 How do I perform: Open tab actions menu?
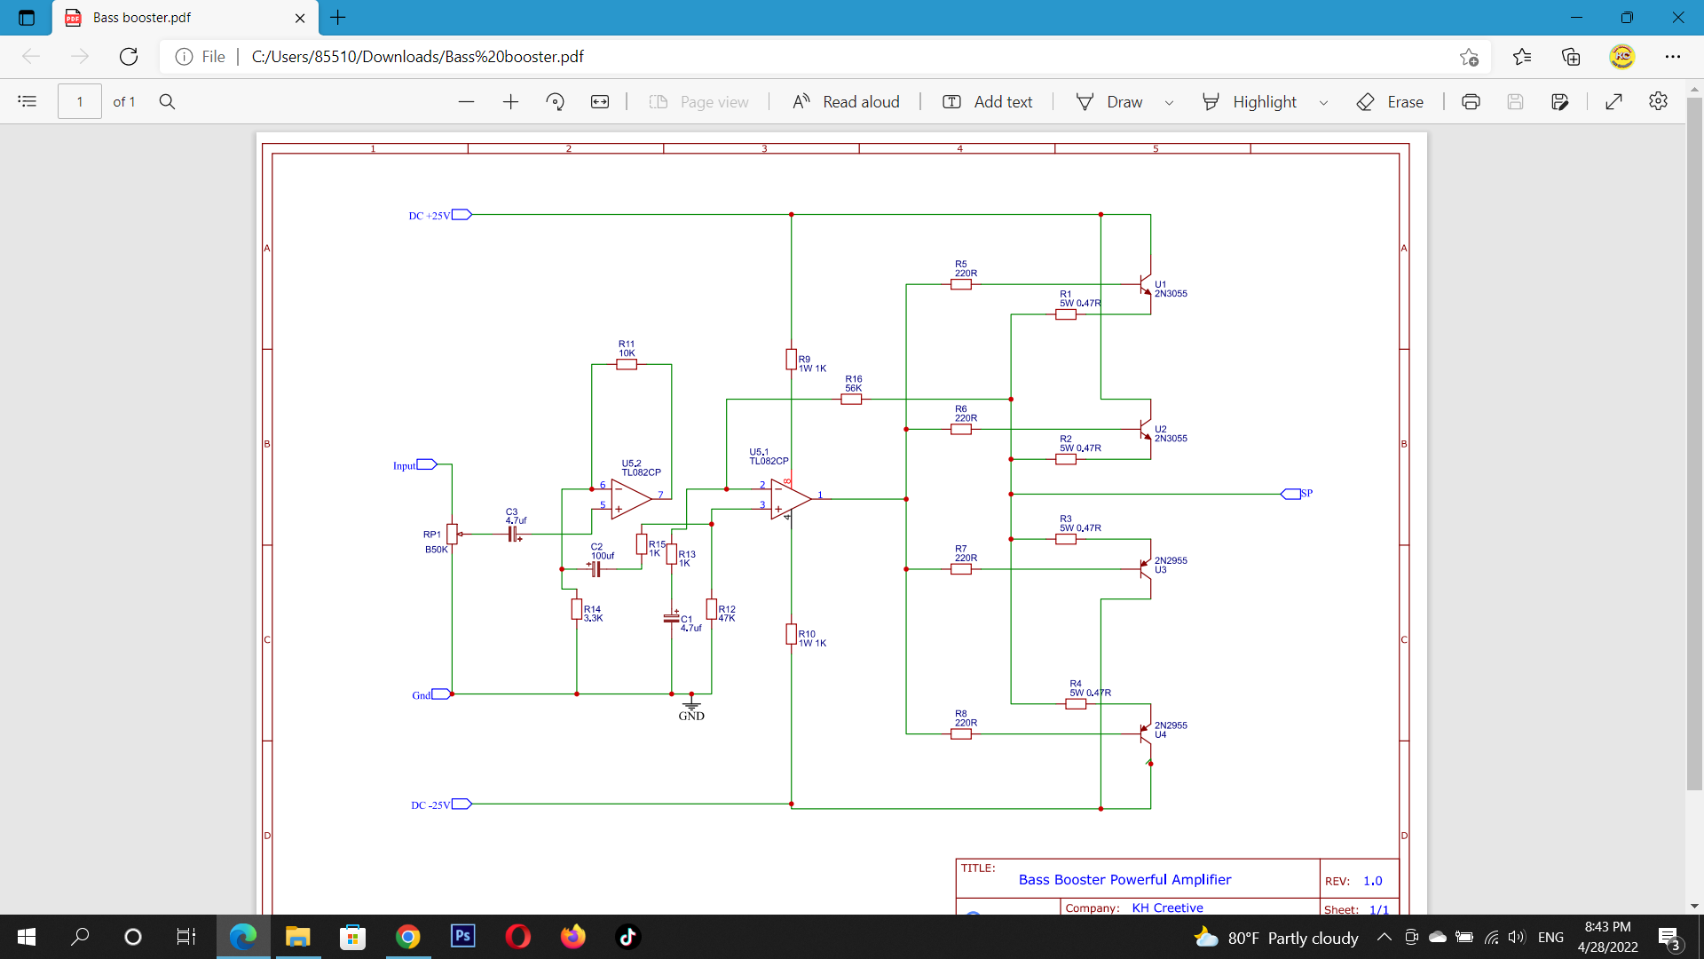tap(27, 17)
